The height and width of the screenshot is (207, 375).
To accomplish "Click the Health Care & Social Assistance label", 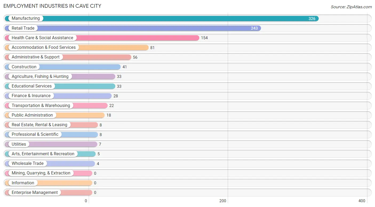I will tap(42, 38).
